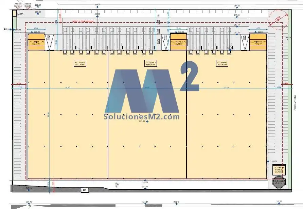This screenshot has height=209, width=303.
Task: Select the circular "S.C. Depósito" tank
Action: click(x=279, y=182)
